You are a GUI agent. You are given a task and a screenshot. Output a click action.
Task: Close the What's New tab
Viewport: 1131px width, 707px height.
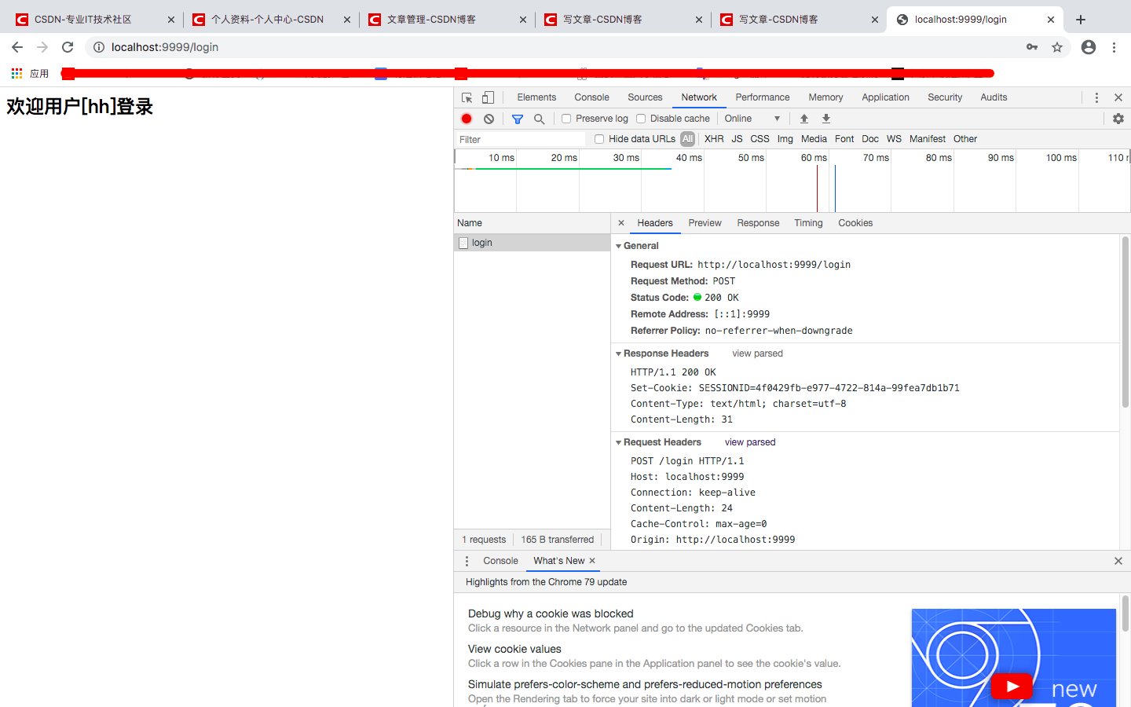click(x=592, y=561)
